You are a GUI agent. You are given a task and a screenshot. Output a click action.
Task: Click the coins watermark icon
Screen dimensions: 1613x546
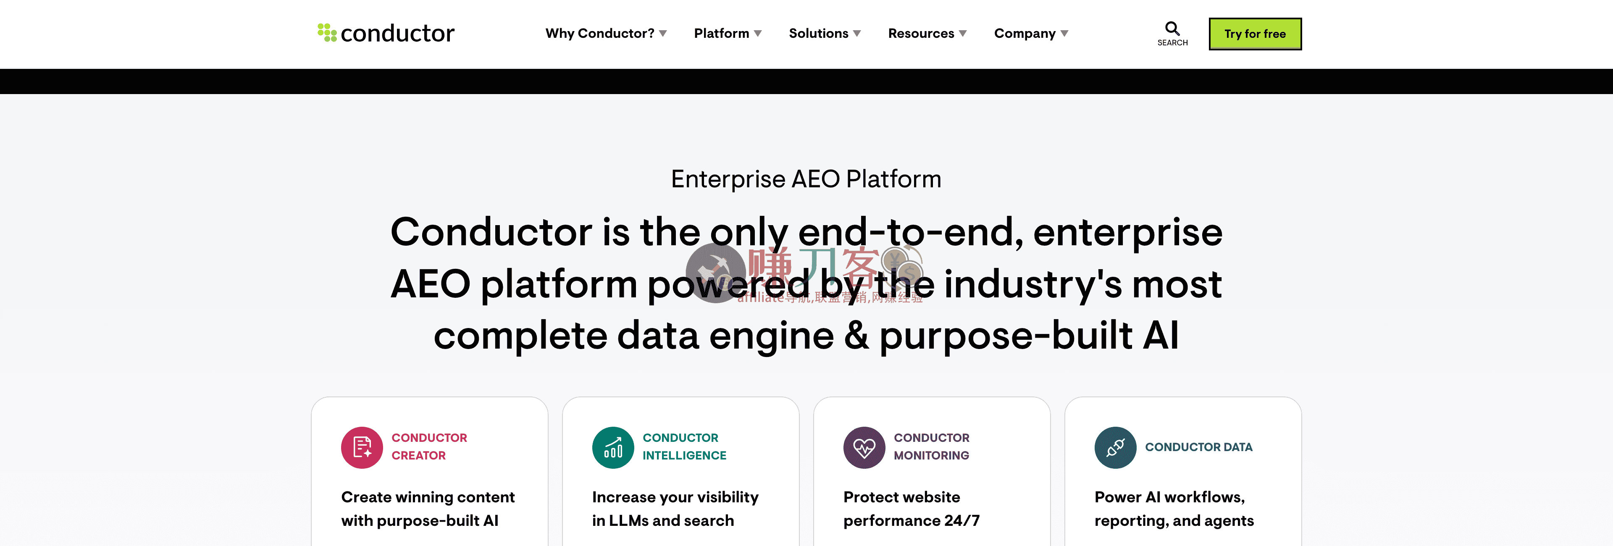[x=902, y=266]
